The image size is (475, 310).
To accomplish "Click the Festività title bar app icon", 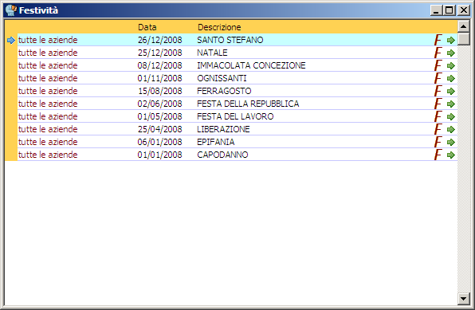I will tap(11, 10).
